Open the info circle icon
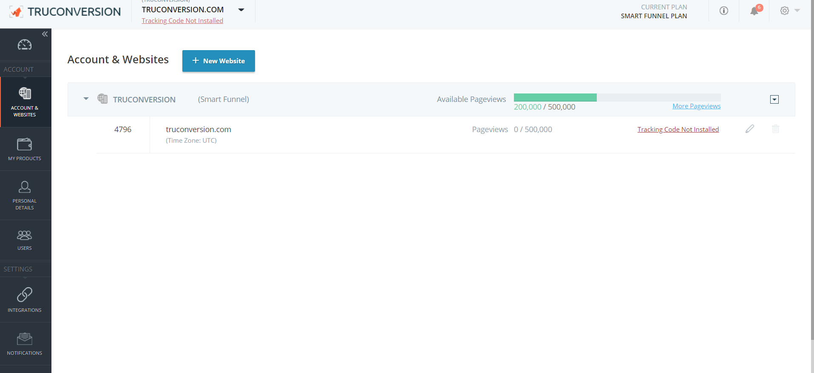Image resolution: width=814 pixels, height=373 pixels. 723,11
